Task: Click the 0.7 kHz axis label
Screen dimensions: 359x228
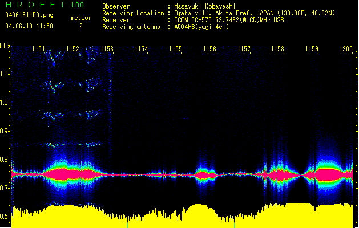Action: (x=5, y=188)
